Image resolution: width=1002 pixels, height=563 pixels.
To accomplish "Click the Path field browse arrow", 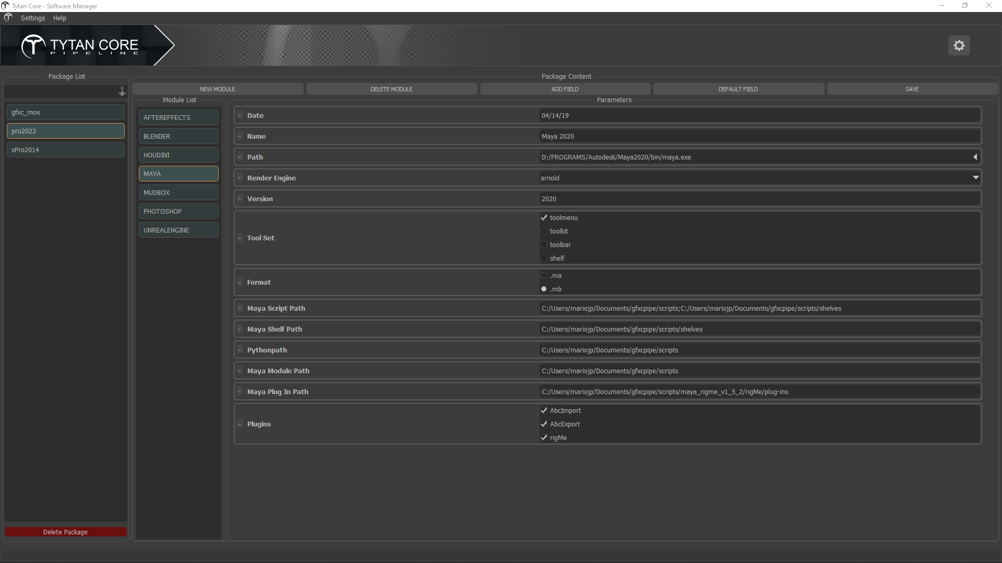I will coord(974,157).
